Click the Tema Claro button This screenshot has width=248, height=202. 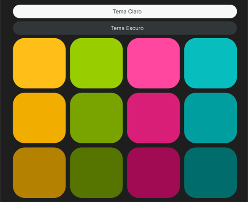pos(125,11)
